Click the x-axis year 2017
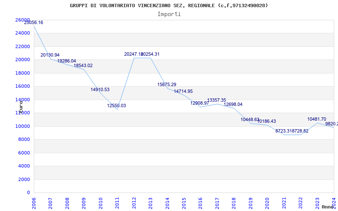 [x=217, y=203]
